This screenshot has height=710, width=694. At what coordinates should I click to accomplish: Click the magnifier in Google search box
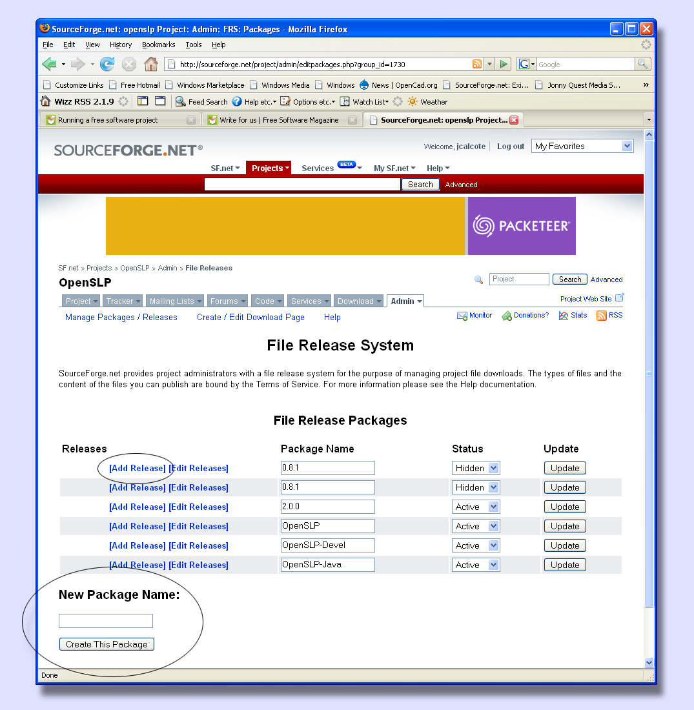click(x=642, y=64)
